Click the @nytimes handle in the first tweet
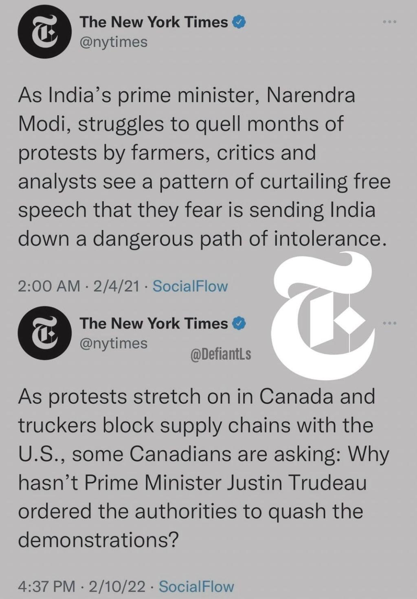Screen dimensions: 417x599 [114, 42]
